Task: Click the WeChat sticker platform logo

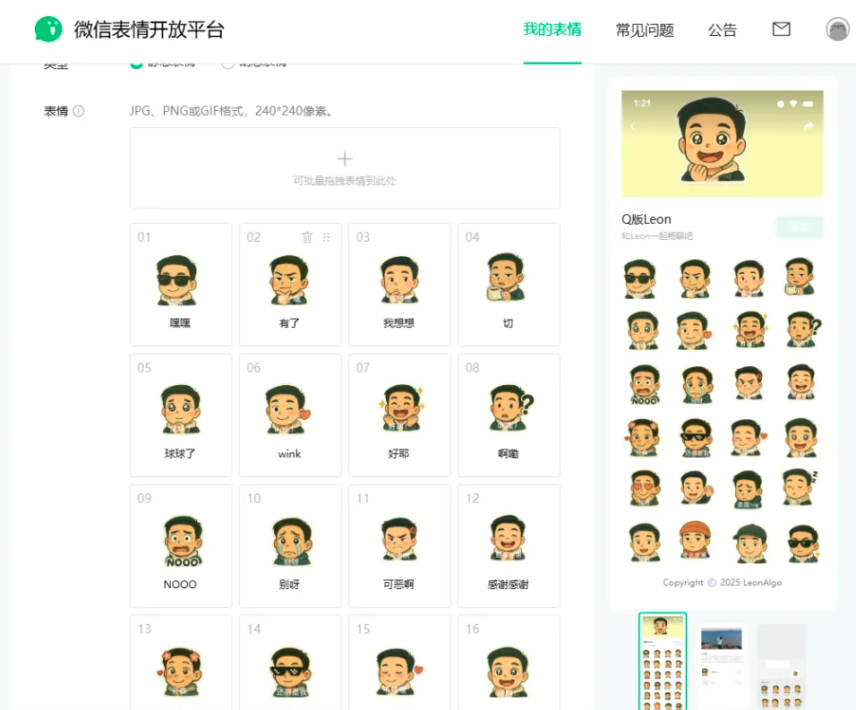Action: [x=48, y=29]
